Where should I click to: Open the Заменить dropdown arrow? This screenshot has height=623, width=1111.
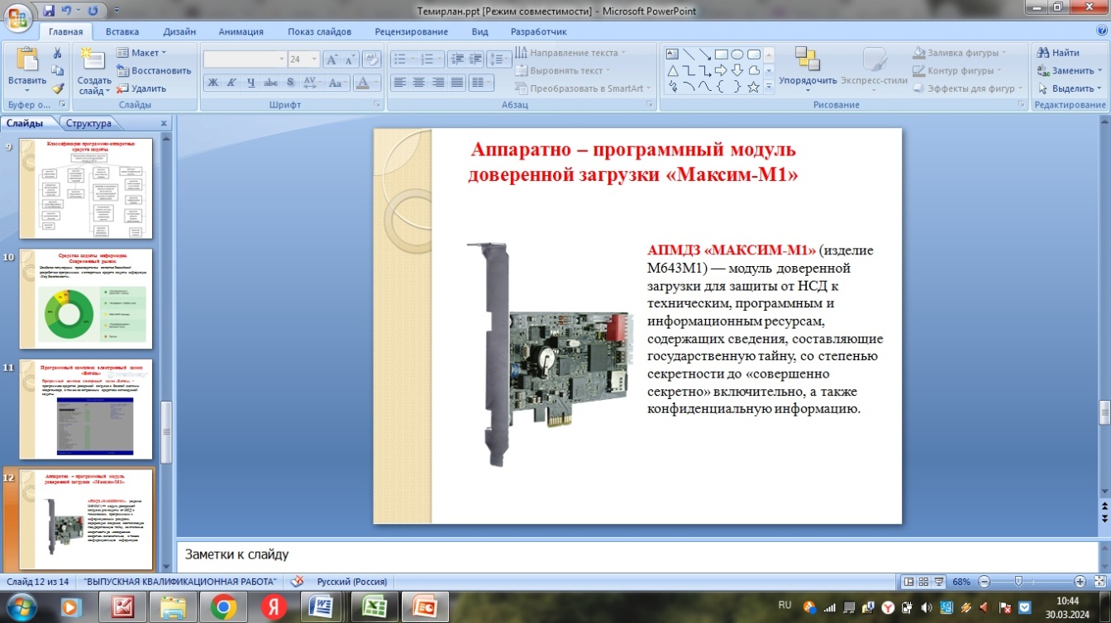tap(1099, 71)
